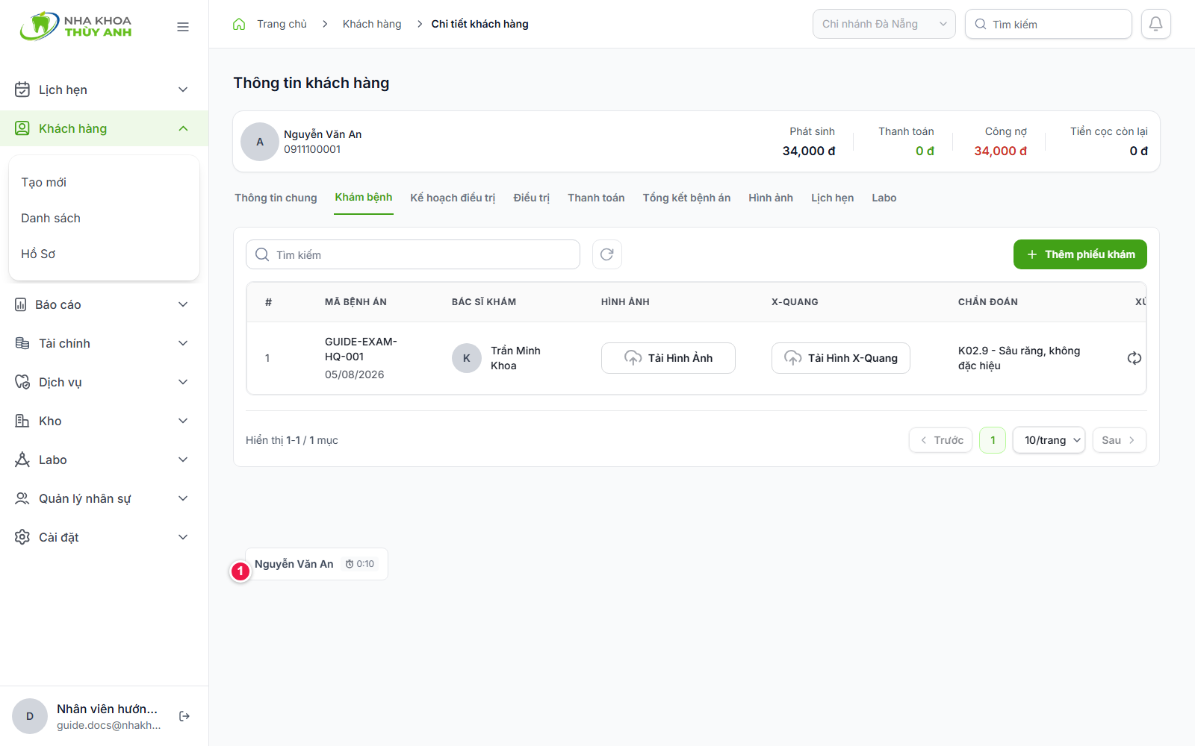Switch to the Thông tin chung tab
This screenshot has height=746, width=1195.
(x=276, y=198)
